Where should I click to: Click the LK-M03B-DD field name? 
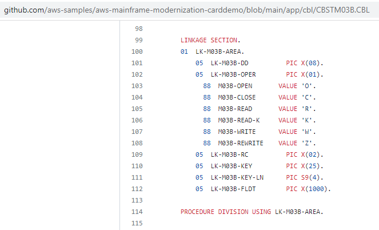point(229,63)
